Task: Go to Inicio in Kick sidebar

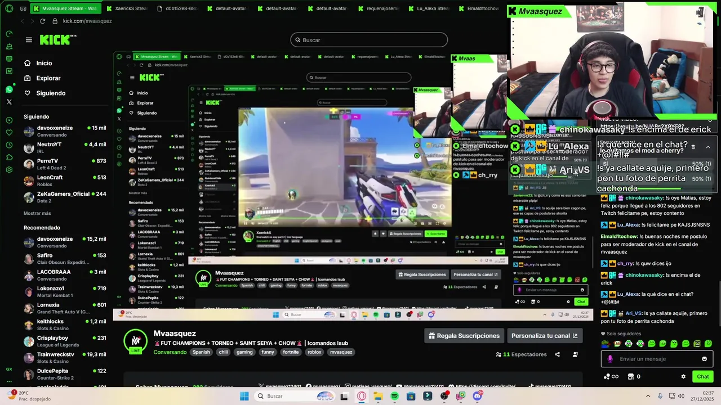Action: [44, 63]
